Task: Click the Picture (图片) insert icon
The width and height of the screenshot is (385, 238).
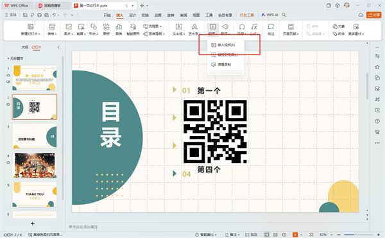Action: point(69,27)
